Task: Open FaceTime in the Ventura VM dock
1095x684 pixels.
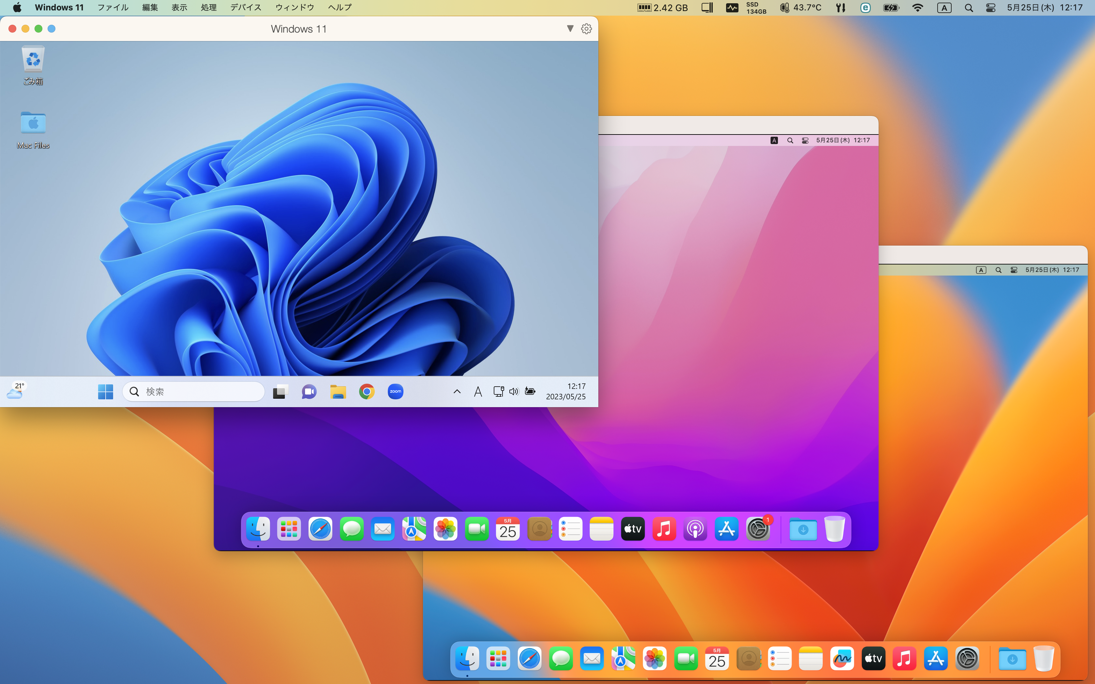Action: click(x=686, y=659)
